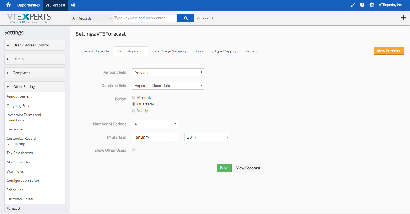Viewport: 410px width, 214px height.
Task: Open the Opportunities module tab
Action: 29,5
